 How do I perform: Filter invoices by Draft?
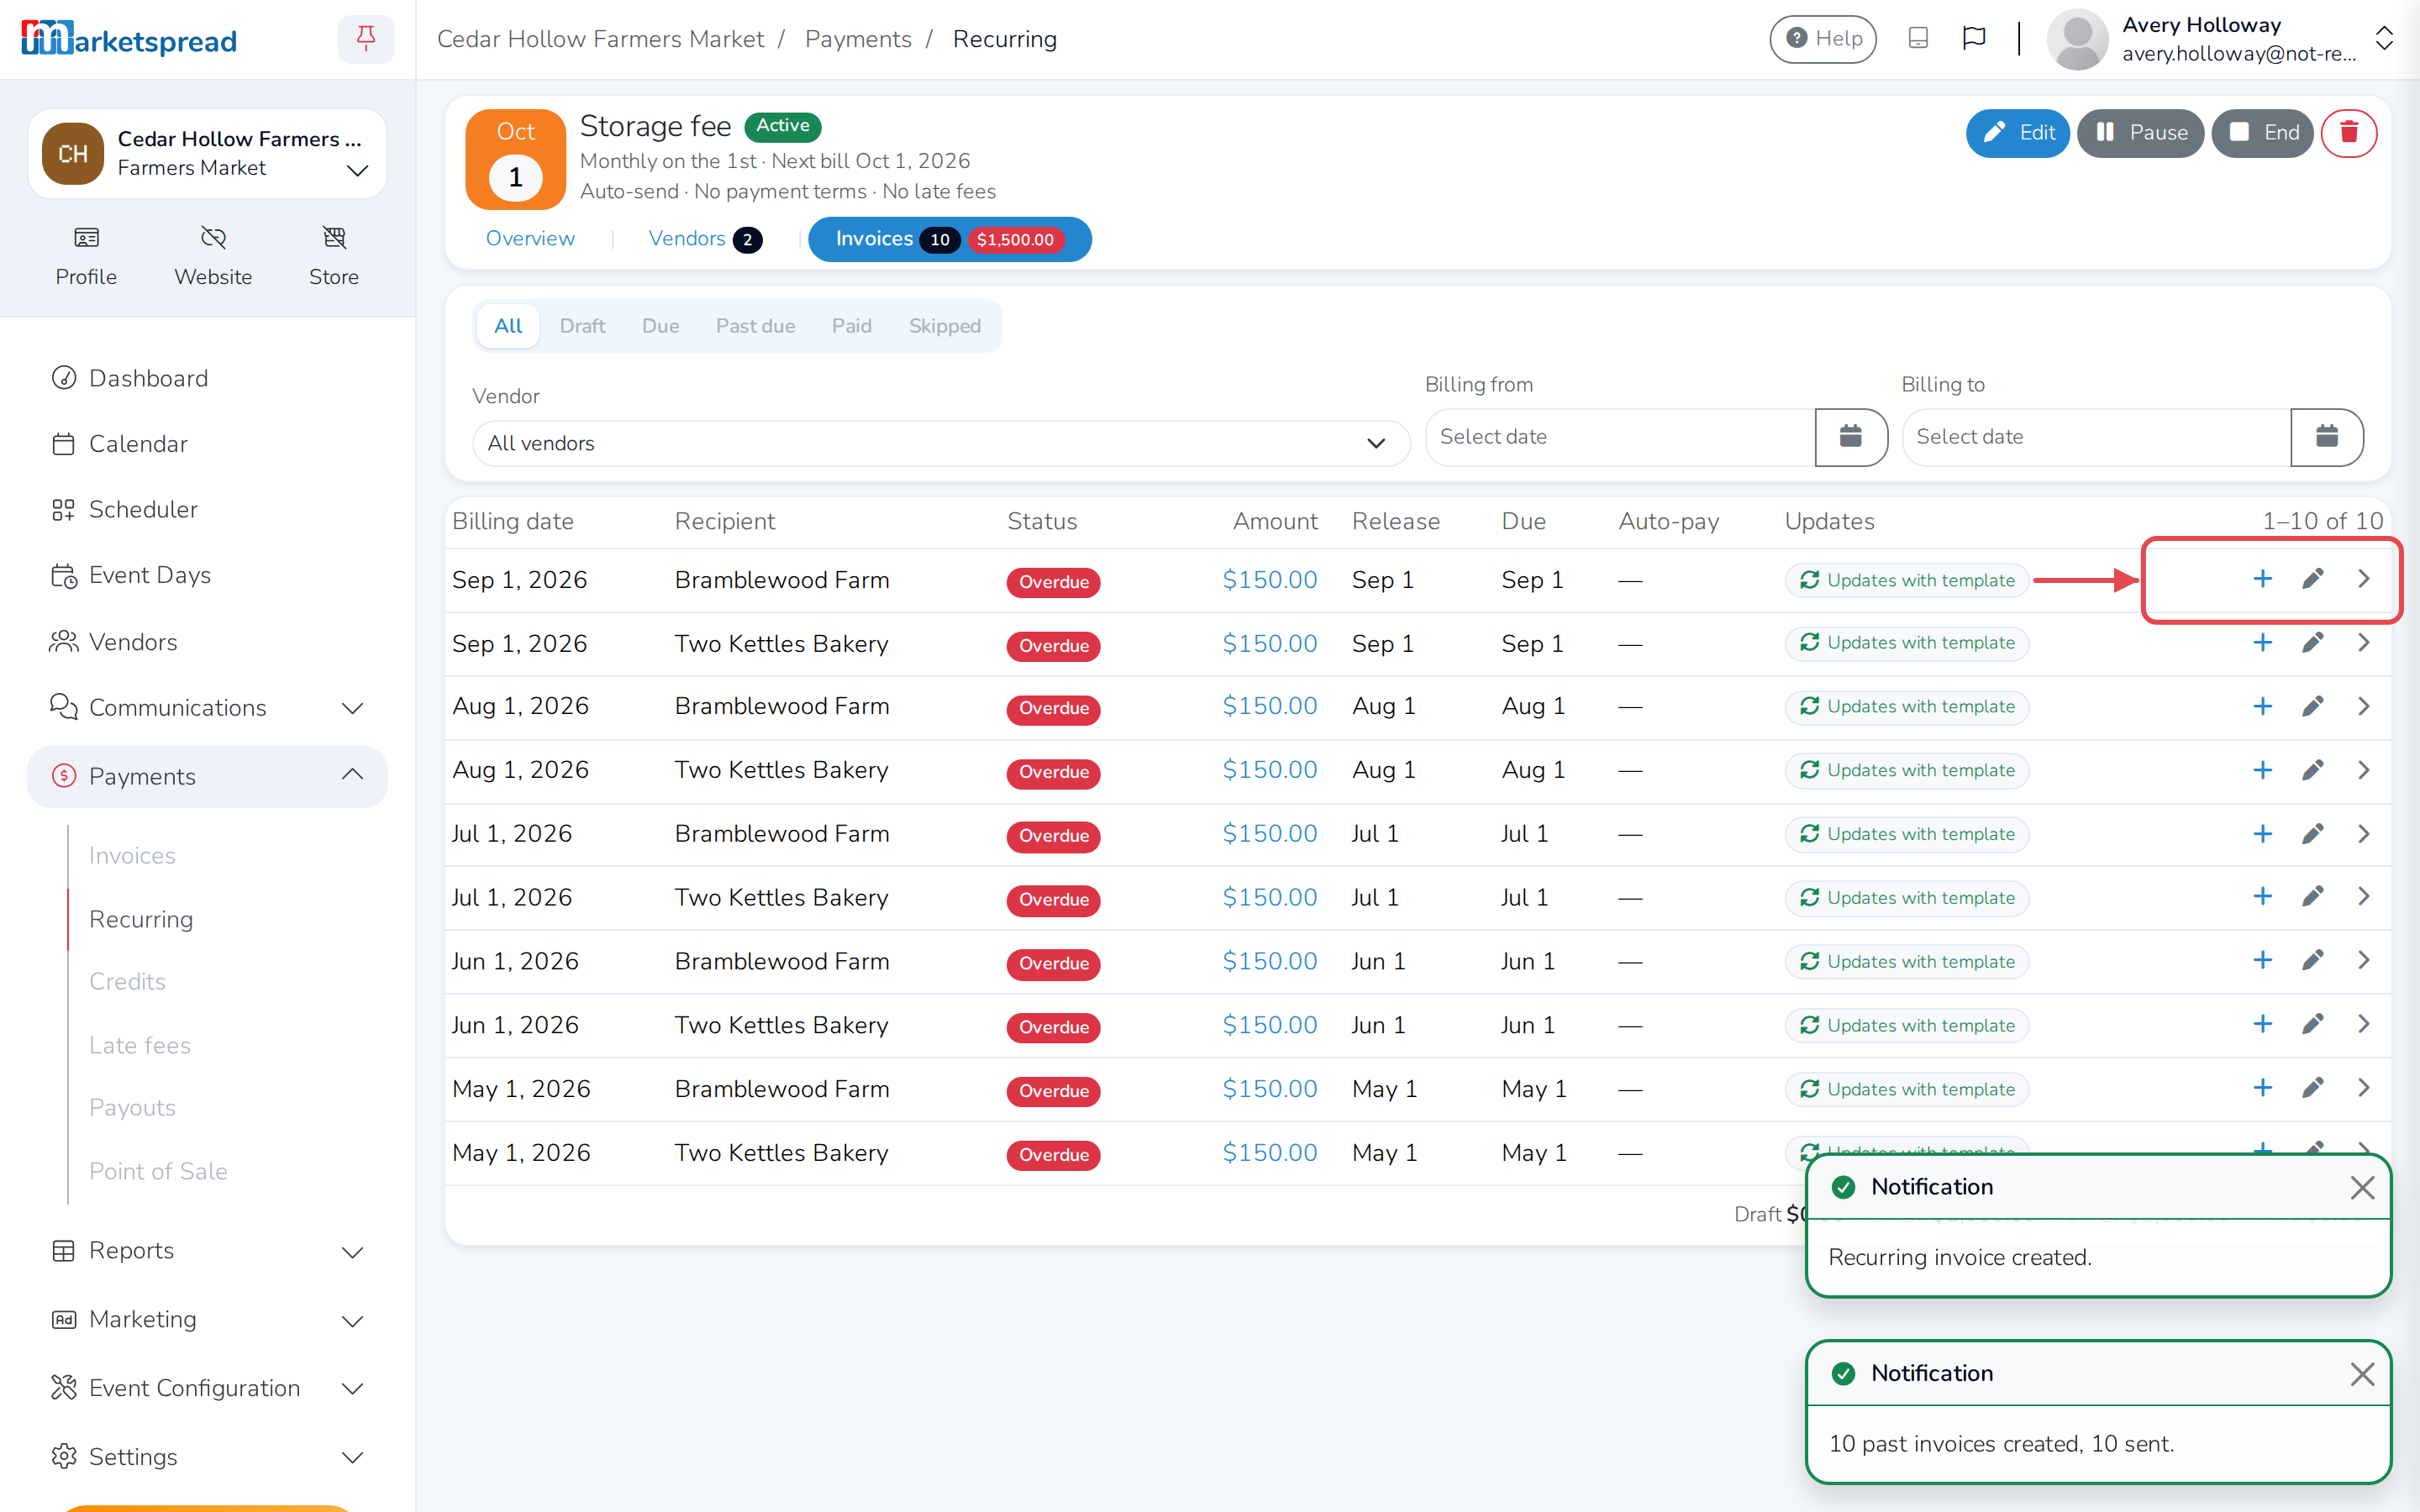pos(582,326)
